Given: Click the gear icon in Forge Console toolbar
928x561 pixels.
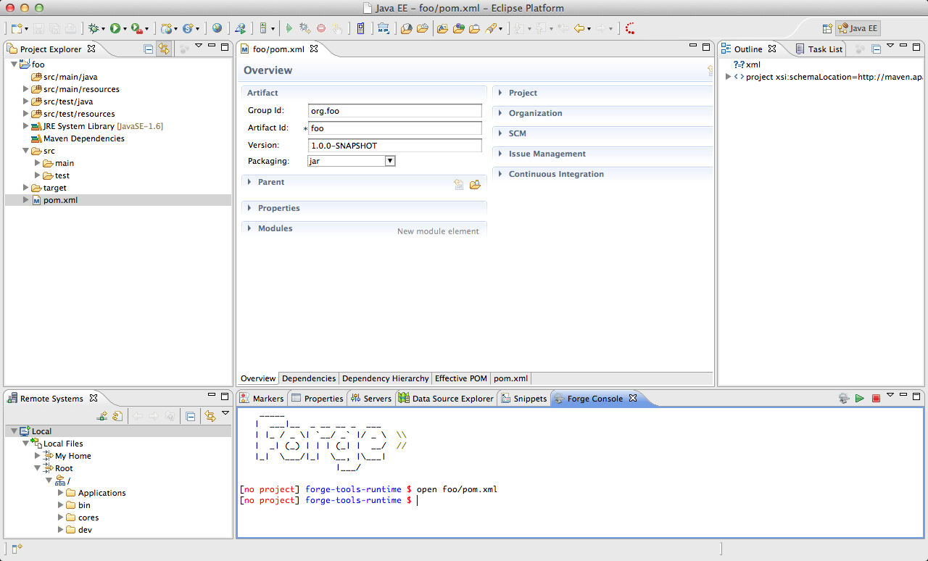Looking at the screenshot, I should point(844,398).
